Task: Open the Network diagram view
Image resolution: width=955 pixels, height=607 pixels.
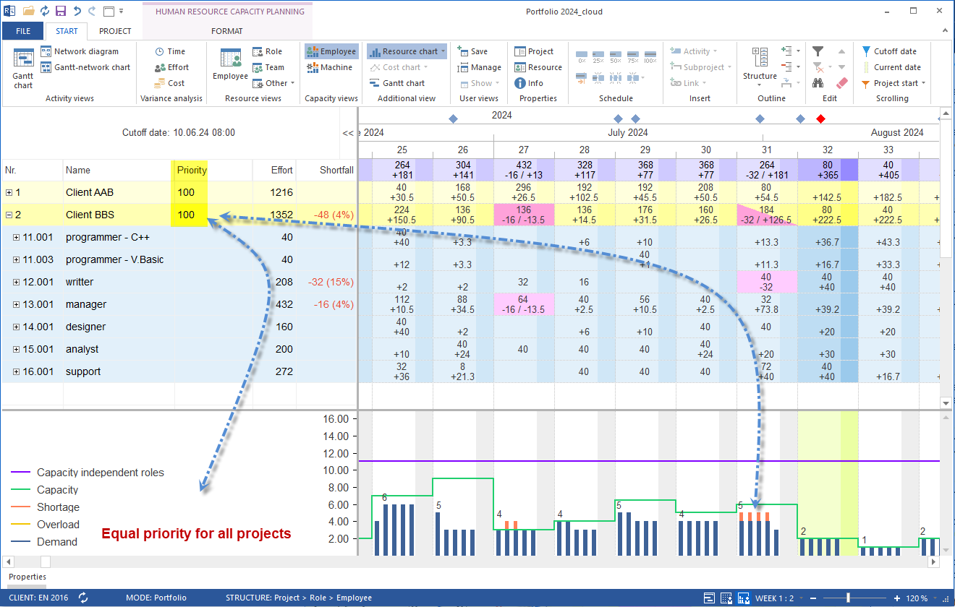Action: [x=79, y=51]
